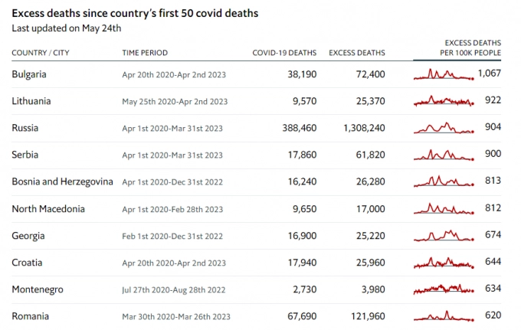Sort by Excess Deaths column header
The width and height of the screenshot is (521, 330).
click(357, 53)
